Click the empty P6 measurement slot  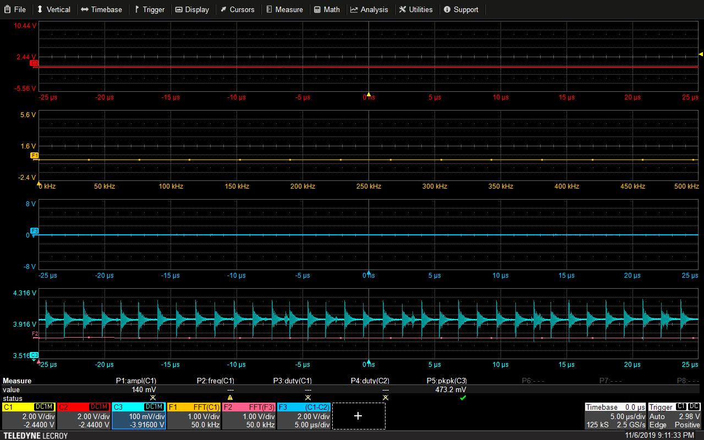point(533,381)
